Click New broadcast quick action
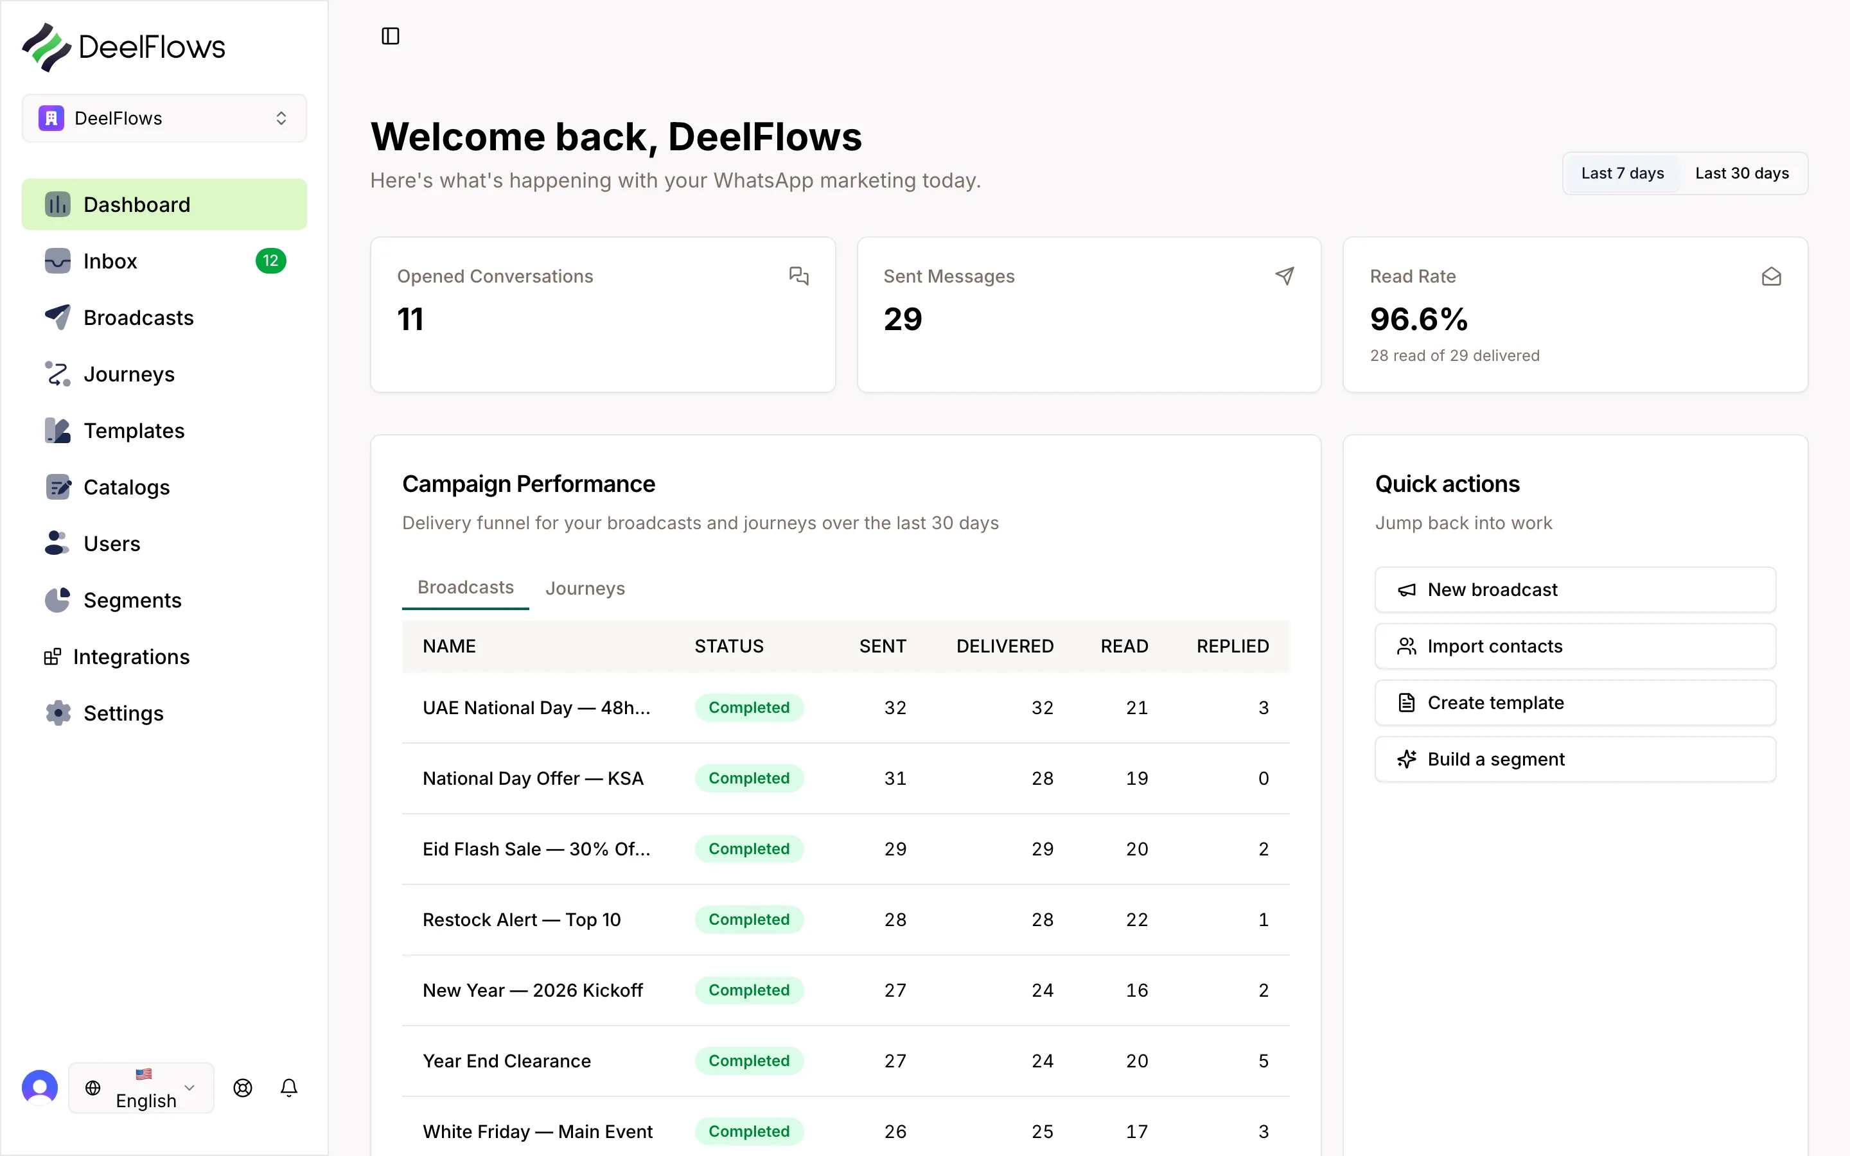 [x=1575, y=590]
